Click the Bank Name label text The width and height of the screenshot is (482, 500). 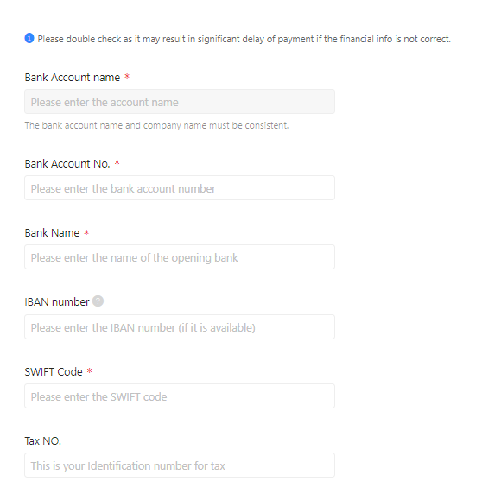pos(52,233)
